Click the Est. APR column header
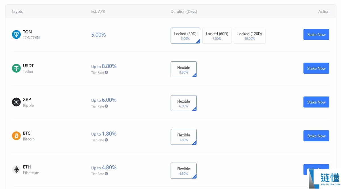 tap(98, 12)
